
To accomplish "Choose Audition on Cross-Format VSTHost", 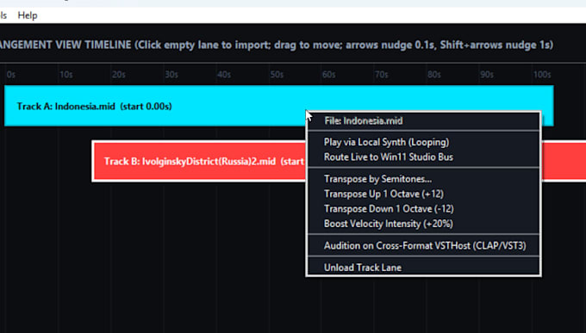I will [423, 245].
